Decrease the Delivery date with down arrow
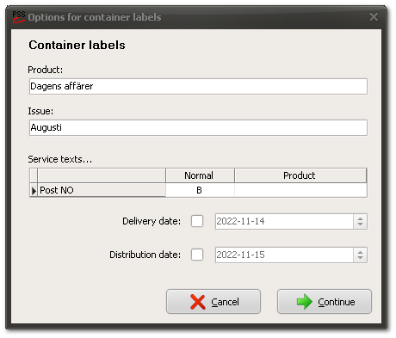The height and width of the screenshot is (338, 396). (360, 224)
